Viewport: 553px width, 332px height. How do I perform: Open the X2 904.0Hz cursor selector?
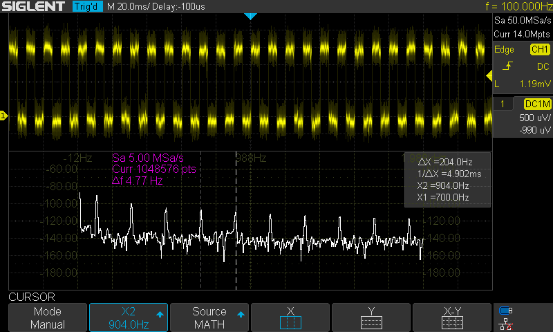click(129, 317)
